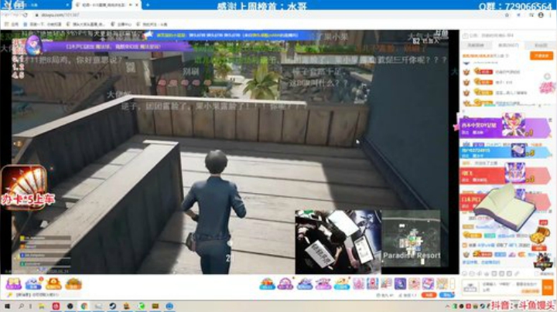Send the first gift in the gift bar
This screenshot has height=312, width=557.
point(267,283)
